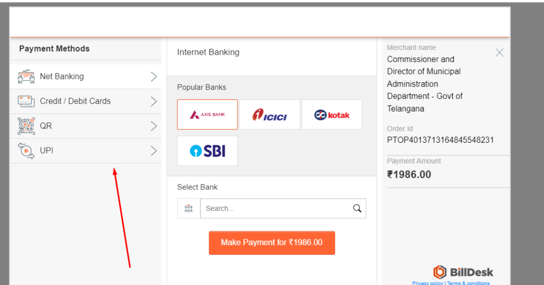Viewport: 544px width, 285px height.
Task: Open the Privacy policy link
Action: [x=428, y=283]
